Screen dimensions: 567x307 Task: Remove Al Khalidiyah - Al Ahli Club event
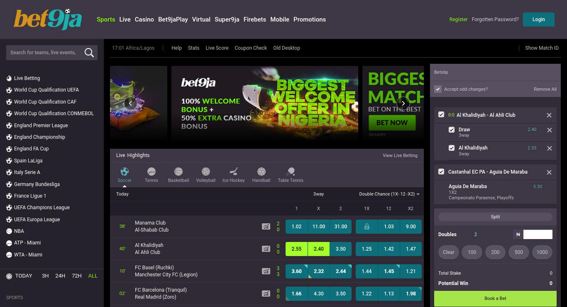click(549, 115)
